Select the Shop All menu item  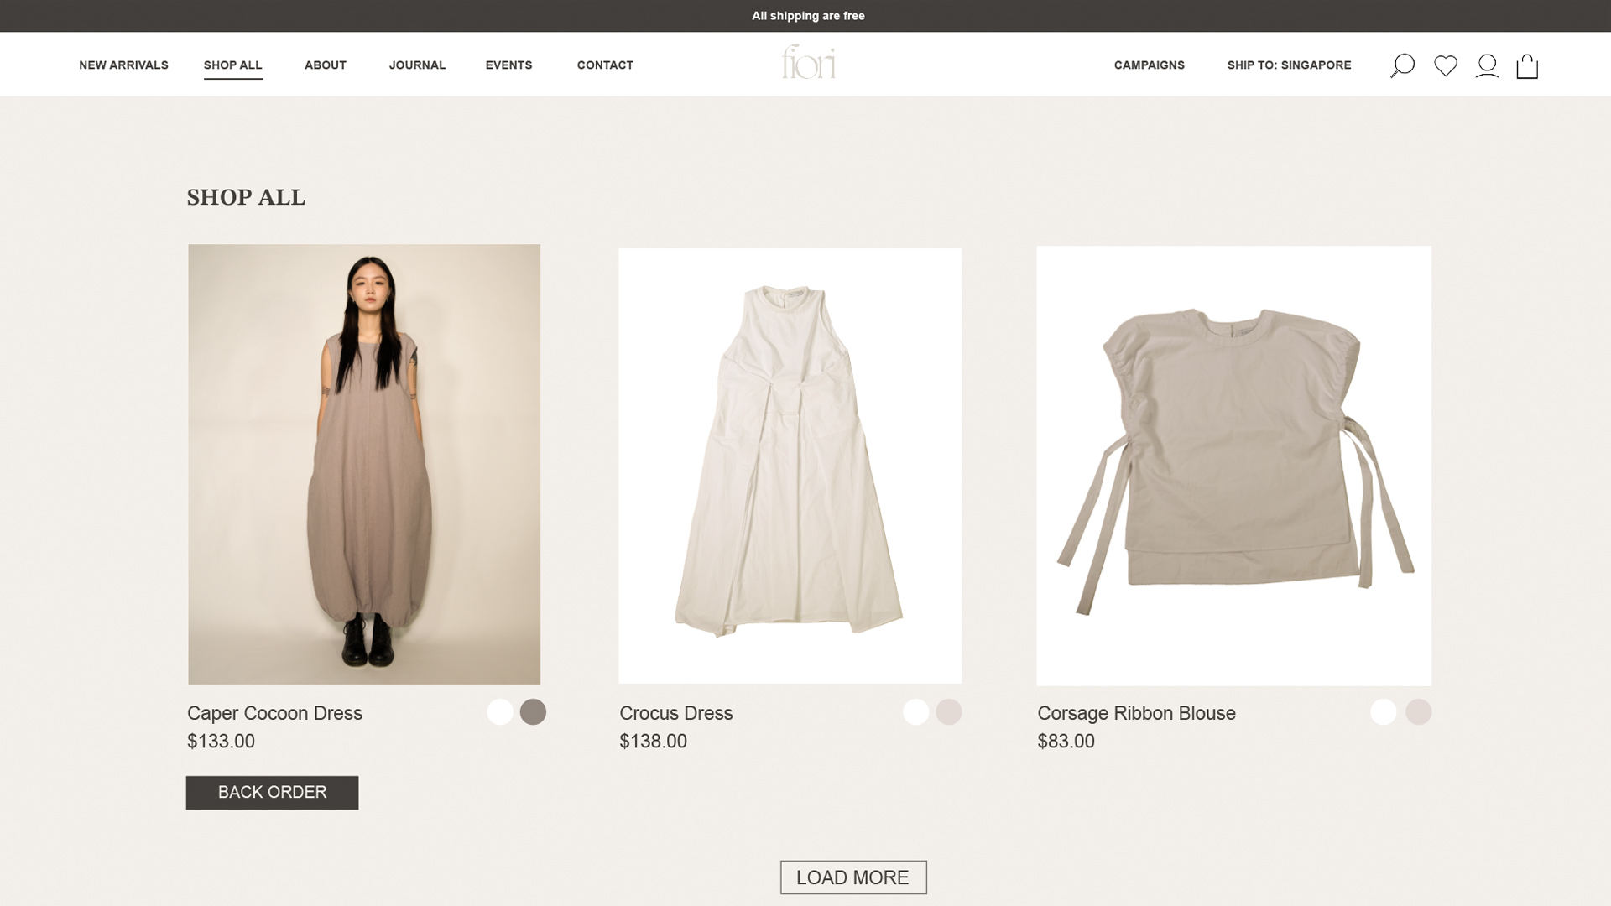233,65
